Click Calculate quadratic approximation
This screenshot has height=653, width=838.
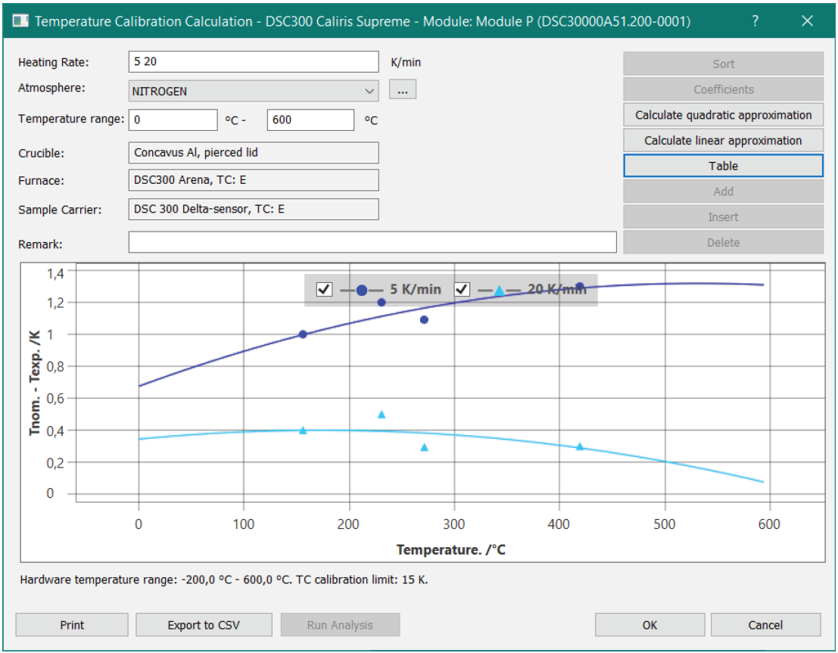[723, 115]
